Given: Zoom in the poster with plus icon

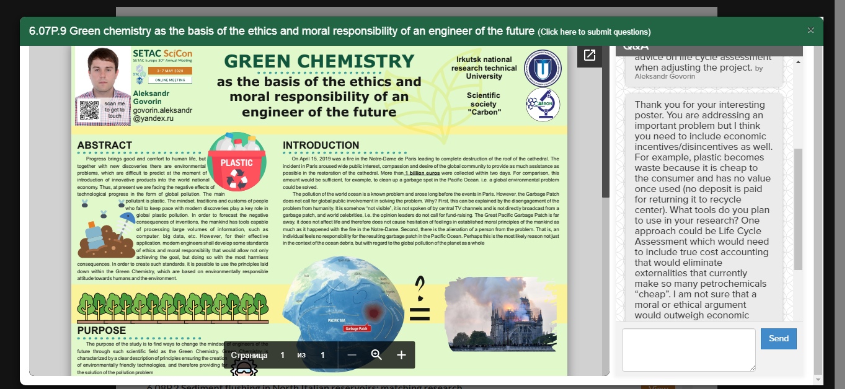Looking at the screenshot, I should click(401, 355).
